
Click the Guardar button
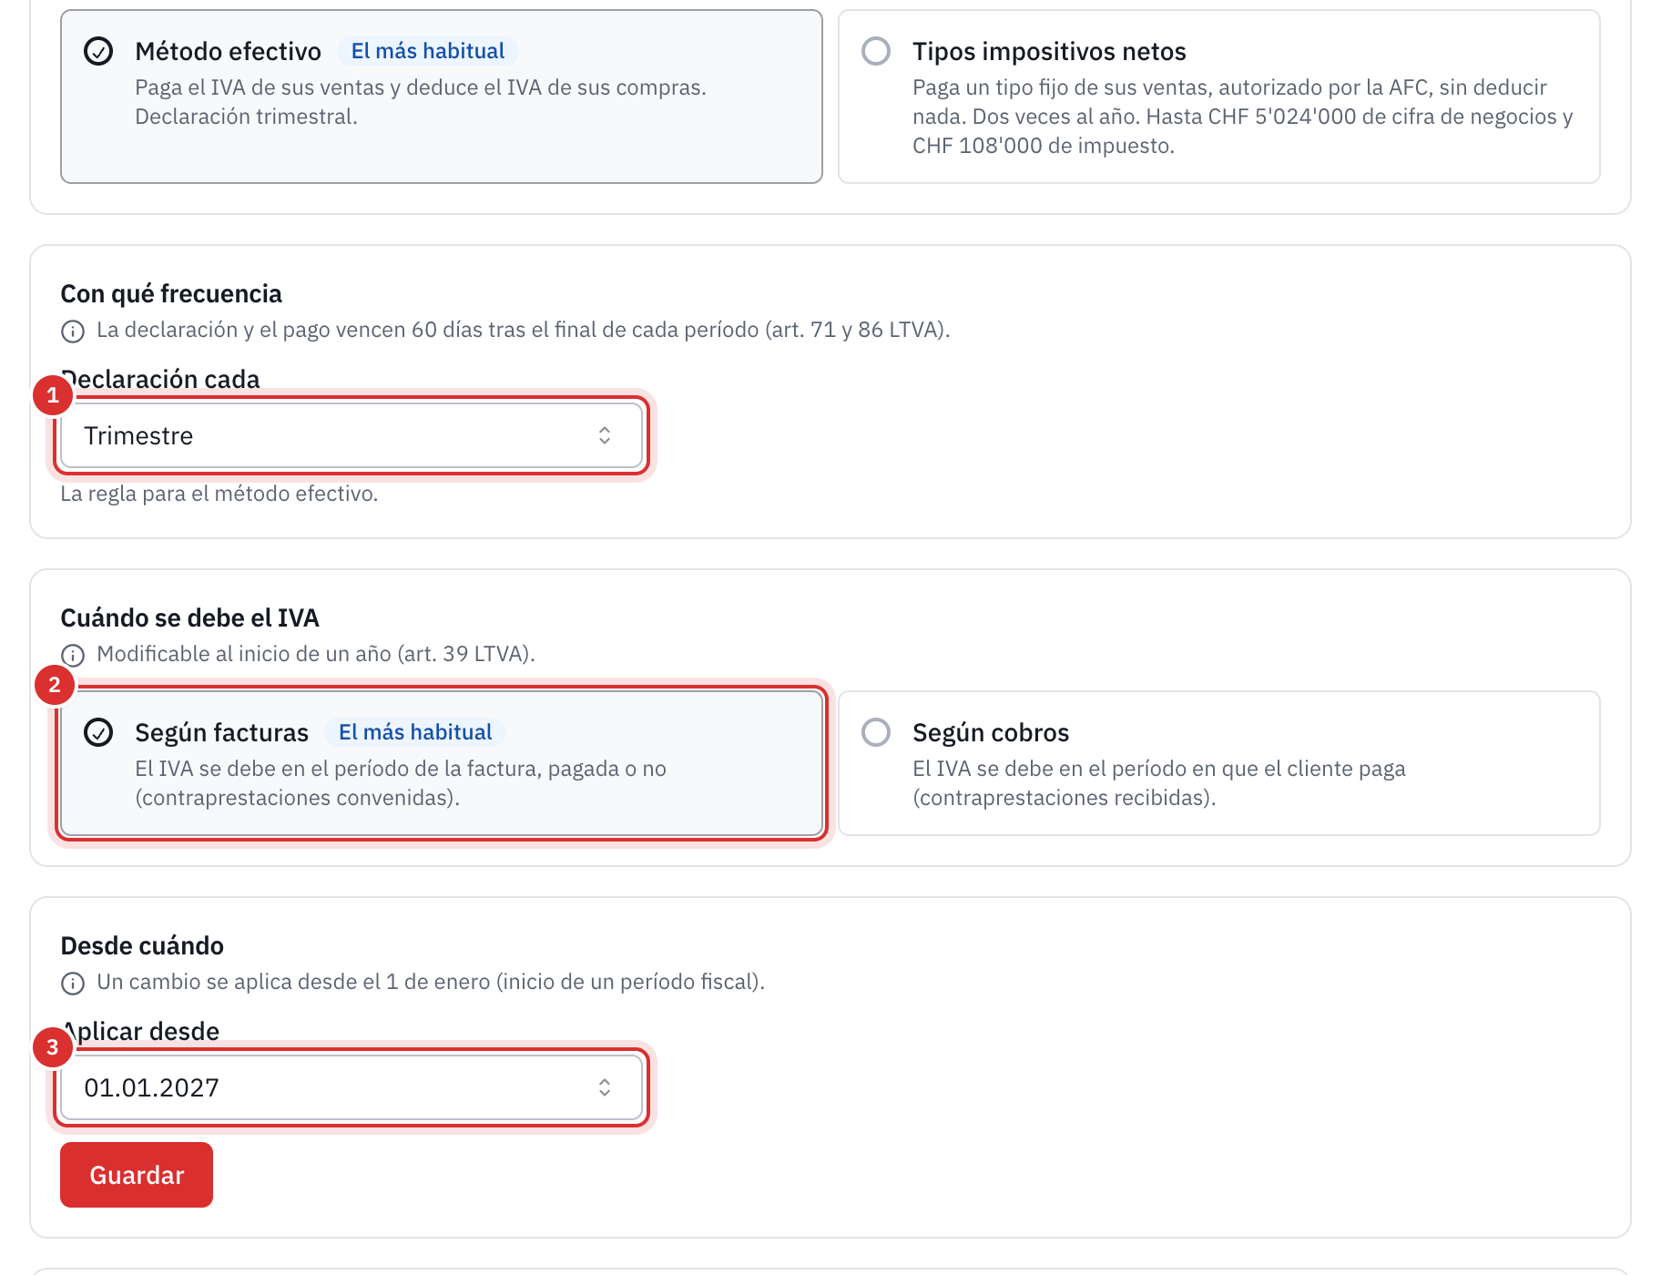click(137, 1175)
